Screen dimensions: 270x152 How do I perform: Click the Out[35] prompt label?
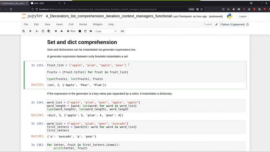[x=38, y=136]
